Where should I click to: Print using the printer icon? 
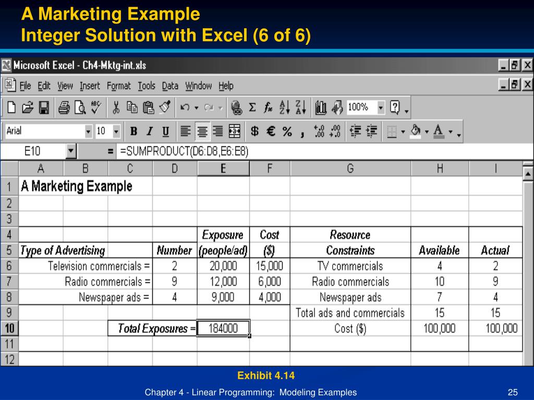pyautogui.click(x=64, y=108)
